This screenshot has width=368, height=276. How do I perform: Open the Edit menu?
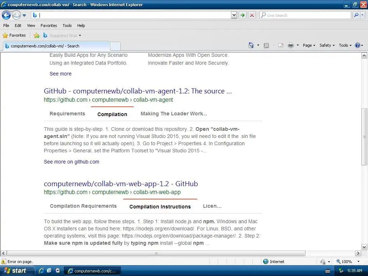pyautogui.click(x=18, y=26)
